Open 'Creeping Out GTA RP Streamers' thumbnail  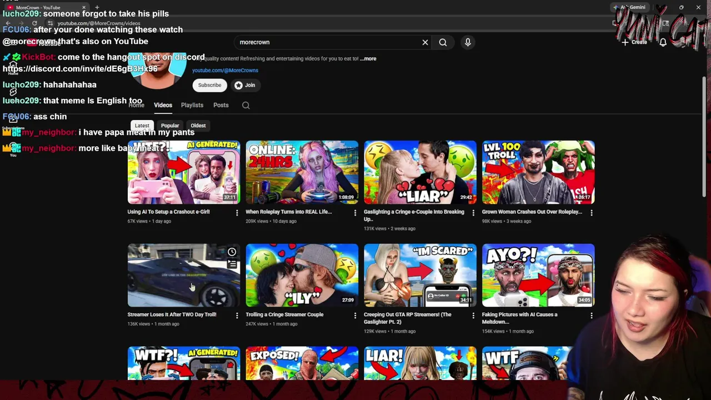tap(420, 275)
